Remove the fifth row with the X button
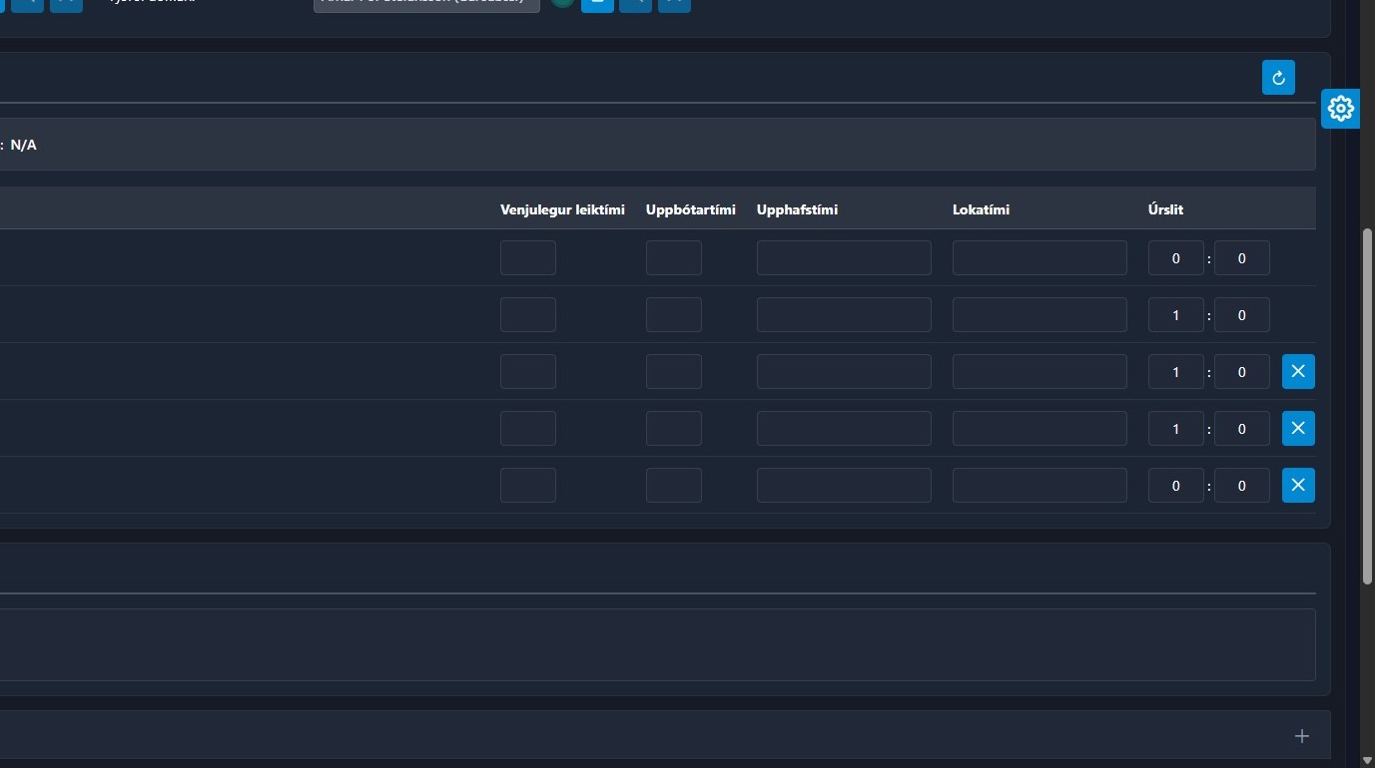Viewport: 1375px width, 768px height. [x=1298, y=485]
